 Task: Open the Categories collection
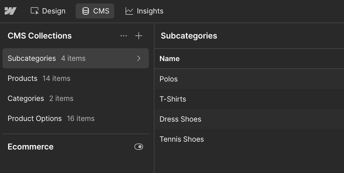(x=40, y=98)
